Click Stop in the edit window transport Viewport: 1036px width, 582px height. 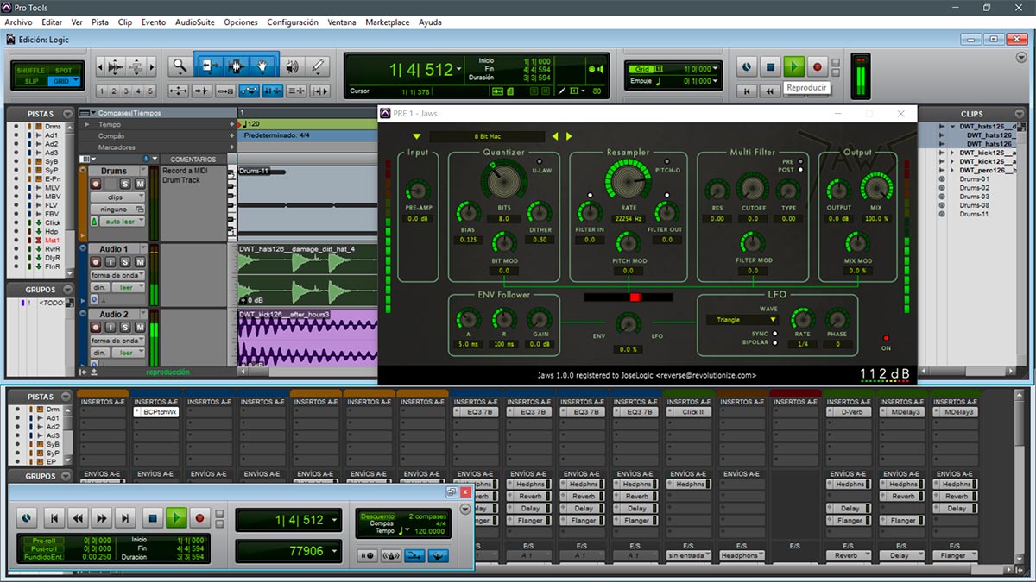tap(771, 66)
